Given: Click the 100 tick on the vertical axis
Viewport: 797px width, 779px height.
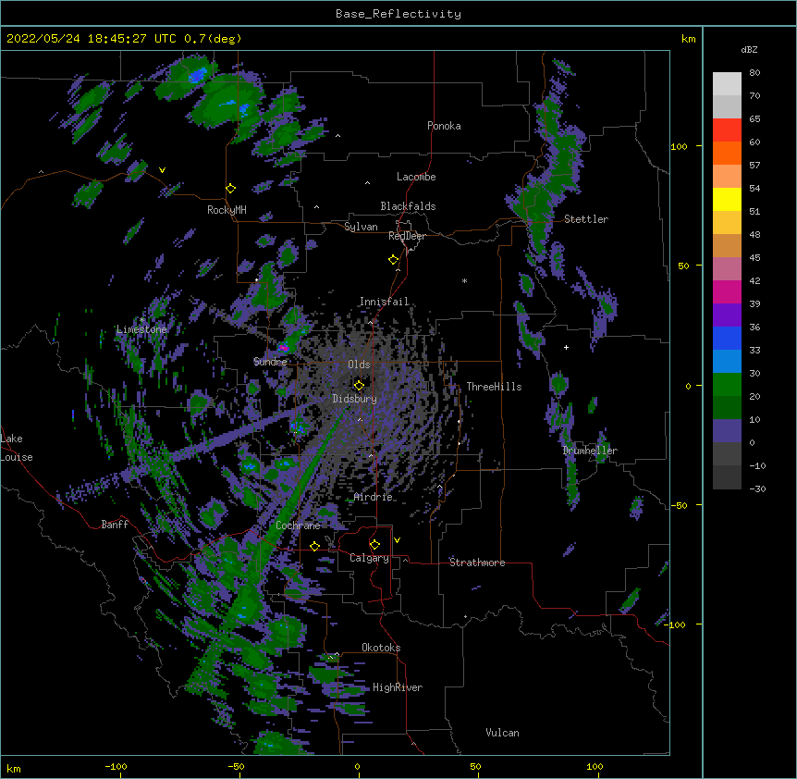Looking at the screenshot, I should click(679, 147).
